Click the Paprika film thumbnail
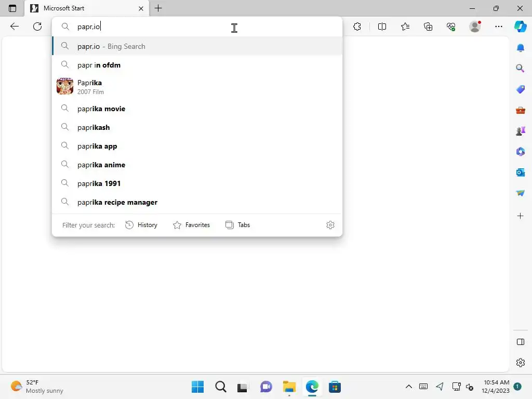The width and height of the screenshot is (532, 399). (x=65, y=86)
